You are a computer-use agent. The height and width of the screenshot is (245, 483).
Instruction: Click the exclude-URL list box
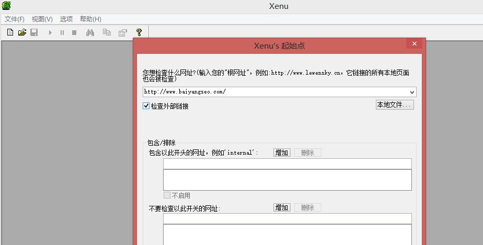pyautogui.click(x=287, y=235)
